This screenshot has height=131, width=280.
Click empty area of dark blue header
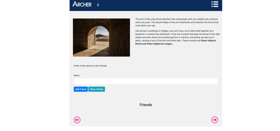(153, 5)
